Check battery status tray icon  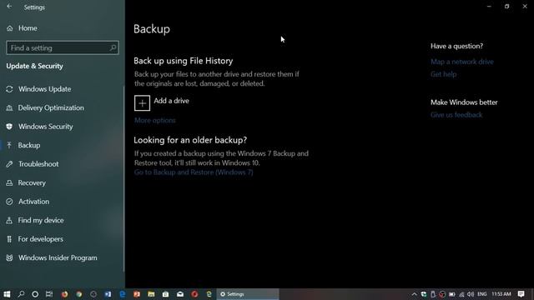[452, 294]
